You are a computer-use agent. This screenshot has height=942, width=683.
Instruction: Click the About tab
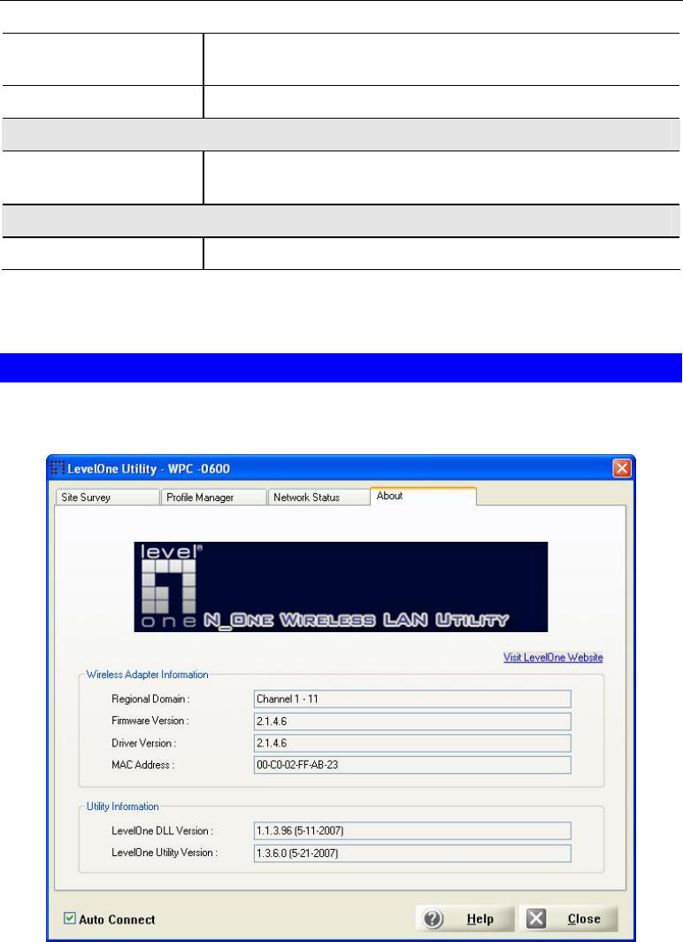tap(423, 496)
